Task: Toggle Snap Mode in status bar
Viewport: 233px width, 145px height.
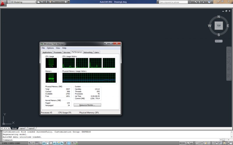Action: 33,143
